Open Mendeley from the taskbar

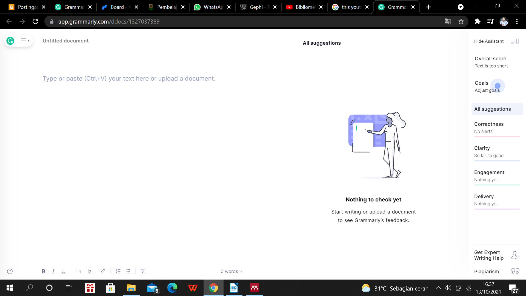(x=255, y=288)
